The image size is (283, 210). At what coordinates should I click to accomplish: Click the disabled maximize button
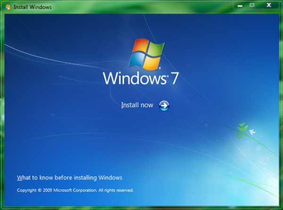coord(252,5)
